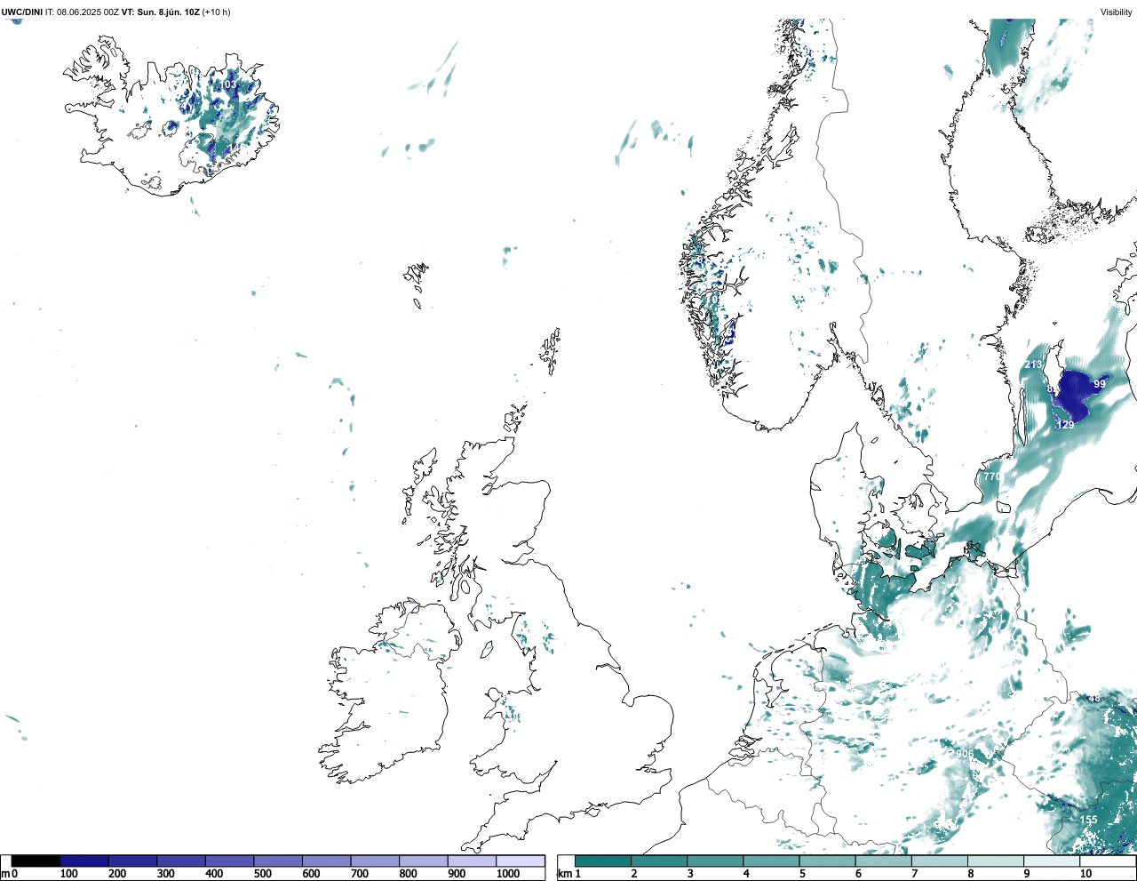Click the "(+10 h)" forecast offset text
This screenshot has height=881, width=1137.
pos(217,12)
